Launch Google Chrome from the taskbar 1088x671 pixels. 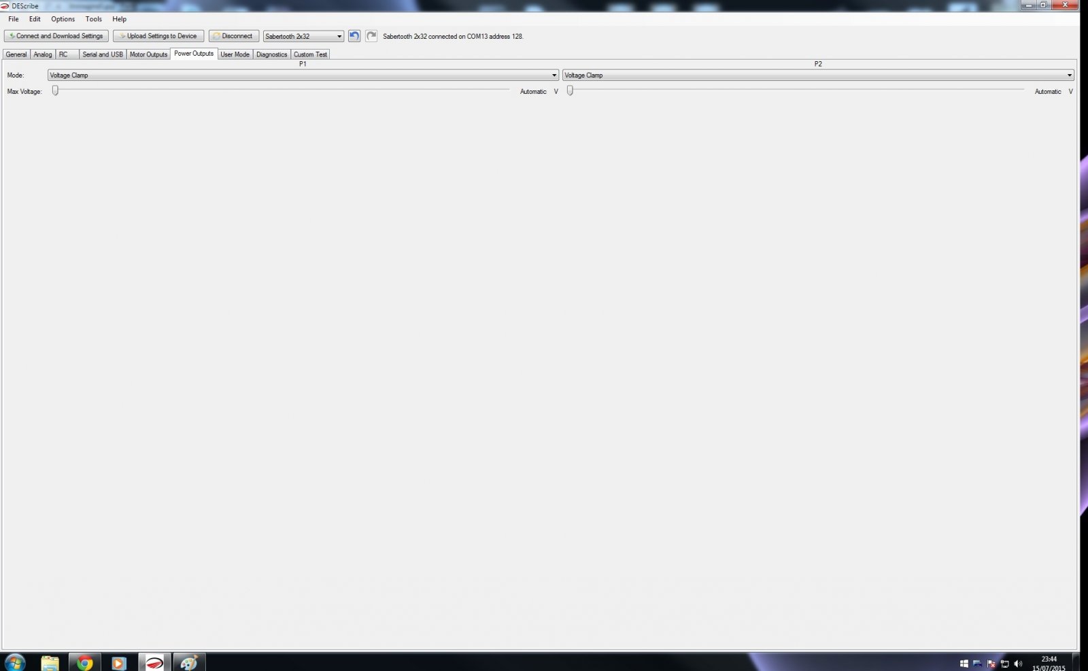(x=85, y=663)
